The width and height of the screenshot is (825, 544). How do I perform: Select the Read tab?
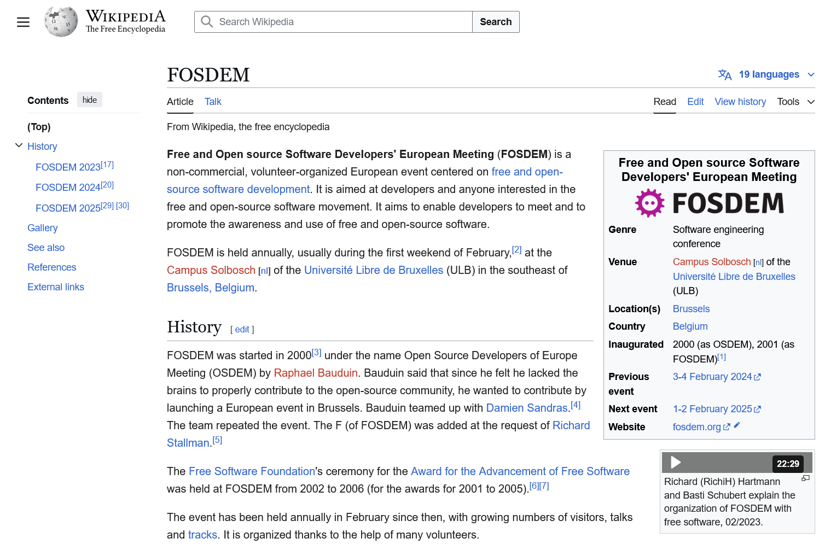pos(665,102)
